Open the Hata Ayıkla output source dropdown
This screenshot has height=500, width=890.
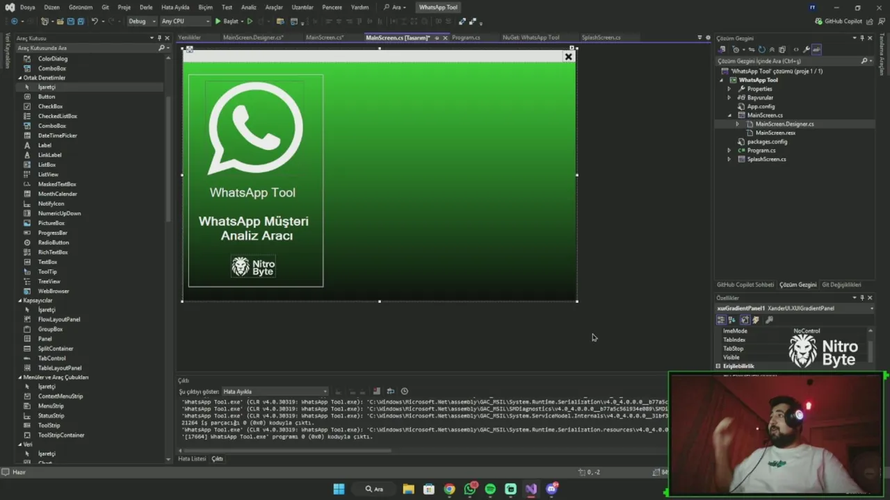pyautogui.click(x=275, y=391)
